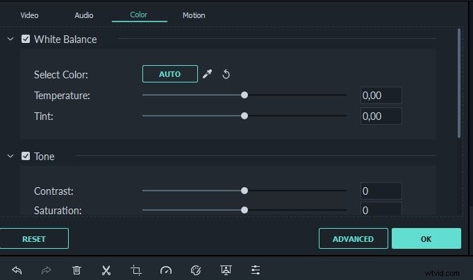Click the AUTO white balance button
473x280 pixels.
coord(170,73)
